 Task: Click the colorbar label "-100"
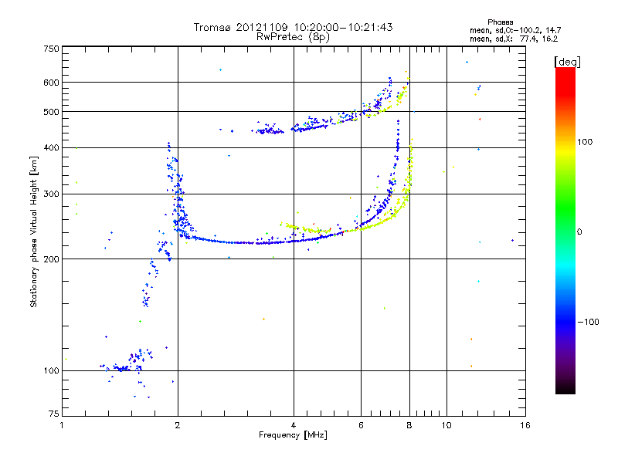pyautogui.click(x=588, y=322)
